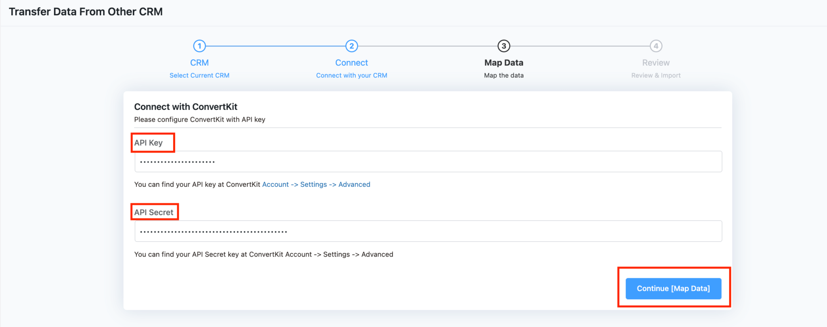Click the 'Select Current CRM' subtitle

coord(199,75)
